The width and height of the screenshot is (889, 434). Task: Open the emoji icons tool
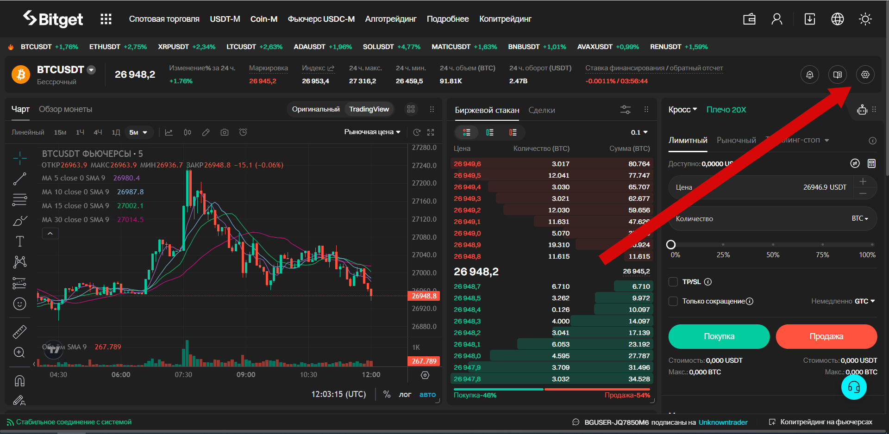pos(19,304)
